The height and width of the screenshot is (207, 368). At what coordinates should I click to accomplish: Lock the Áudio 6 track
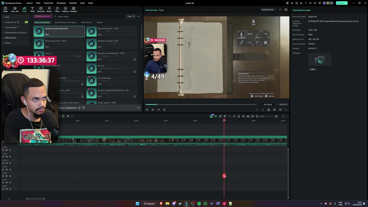click(x=3, y=183)
